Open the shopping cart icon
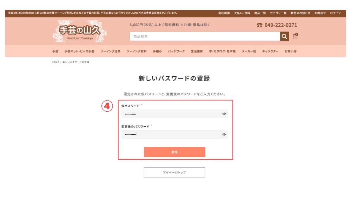This screenshot has height=210, width=351. (295, 36)
